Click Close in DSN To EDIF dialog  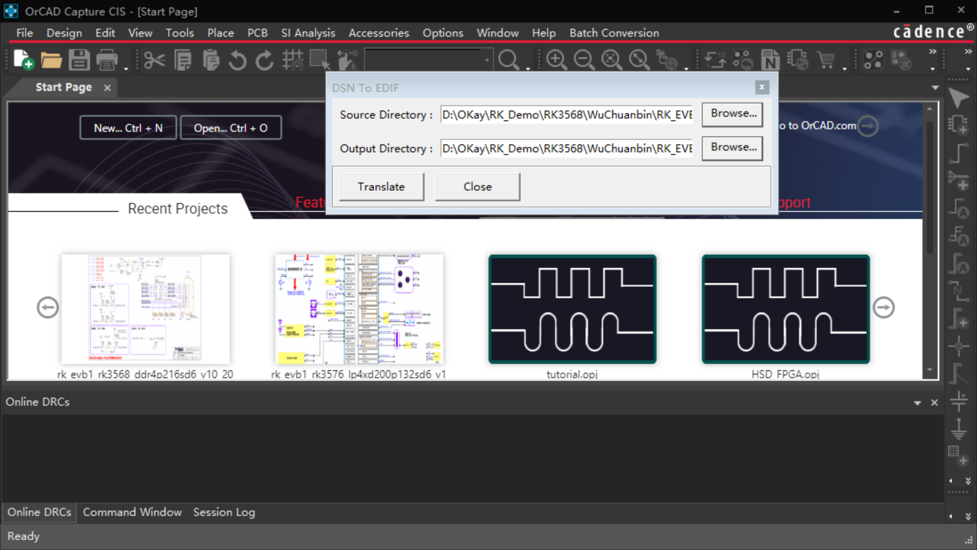click(x=477, y=187)
